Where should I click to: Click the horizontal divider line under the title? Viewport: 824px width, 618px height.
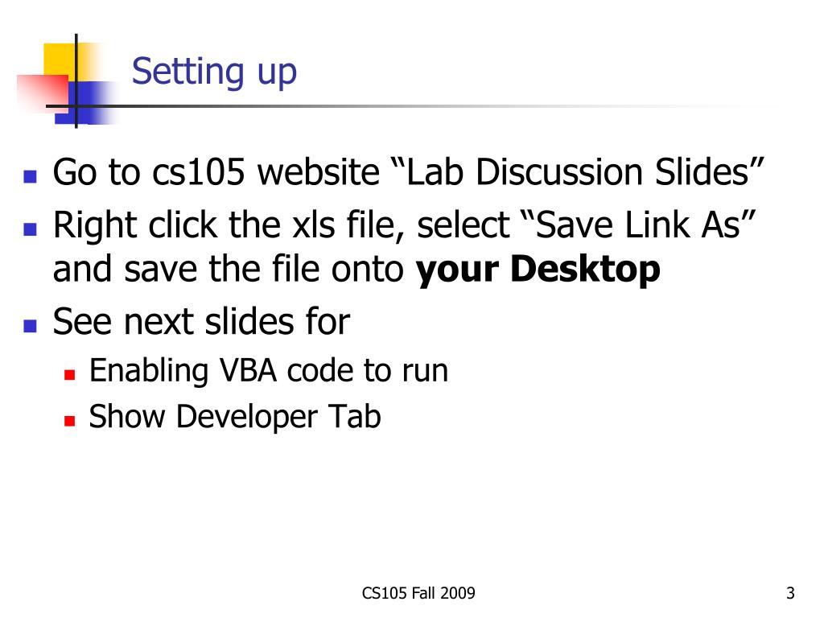point(415,106)
